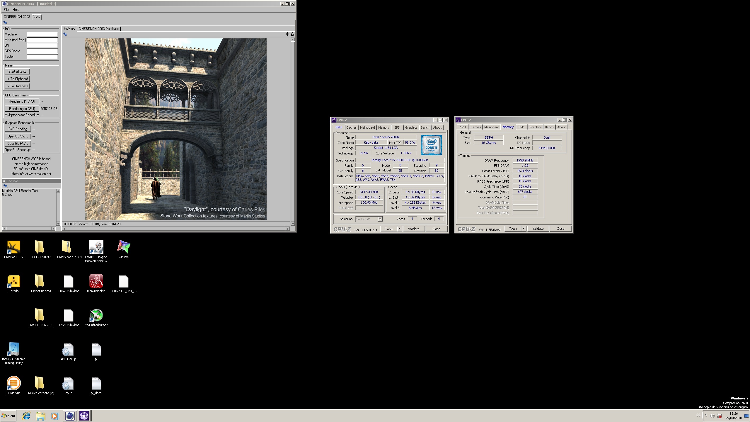Screen dimensions: 750x422
Task: Open Socket #1 selection dropdown in CPU-Z
Action: tap(369, 219)
